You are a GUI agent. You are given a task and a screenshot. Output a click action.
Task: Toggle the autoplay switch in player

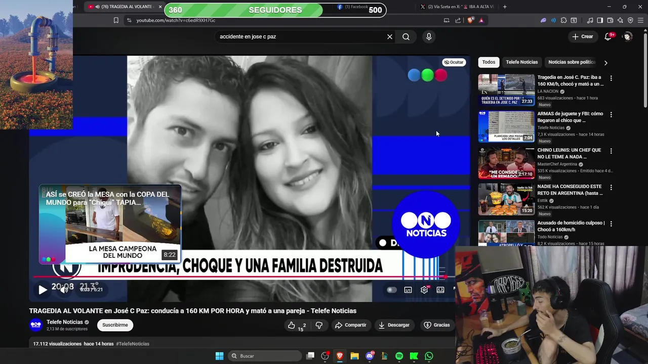point(391,290)
